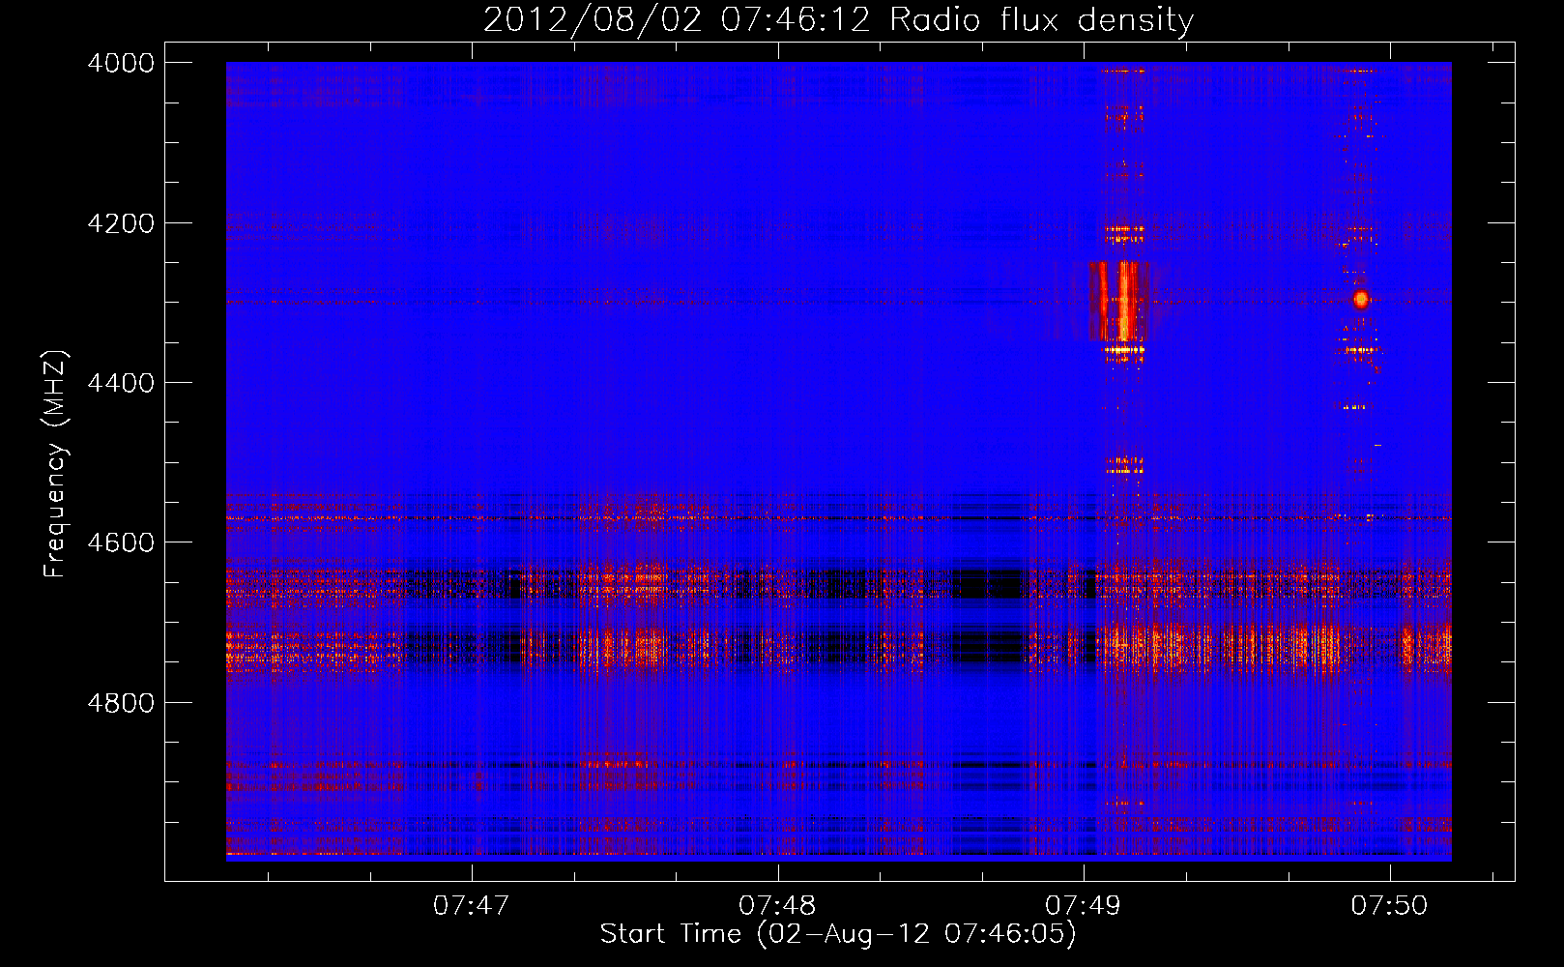Click the bright rectangular burst near 07:49
The width and height of the screenshot is (1564, 967).
pyautogui.click(x=1118, y=302)
